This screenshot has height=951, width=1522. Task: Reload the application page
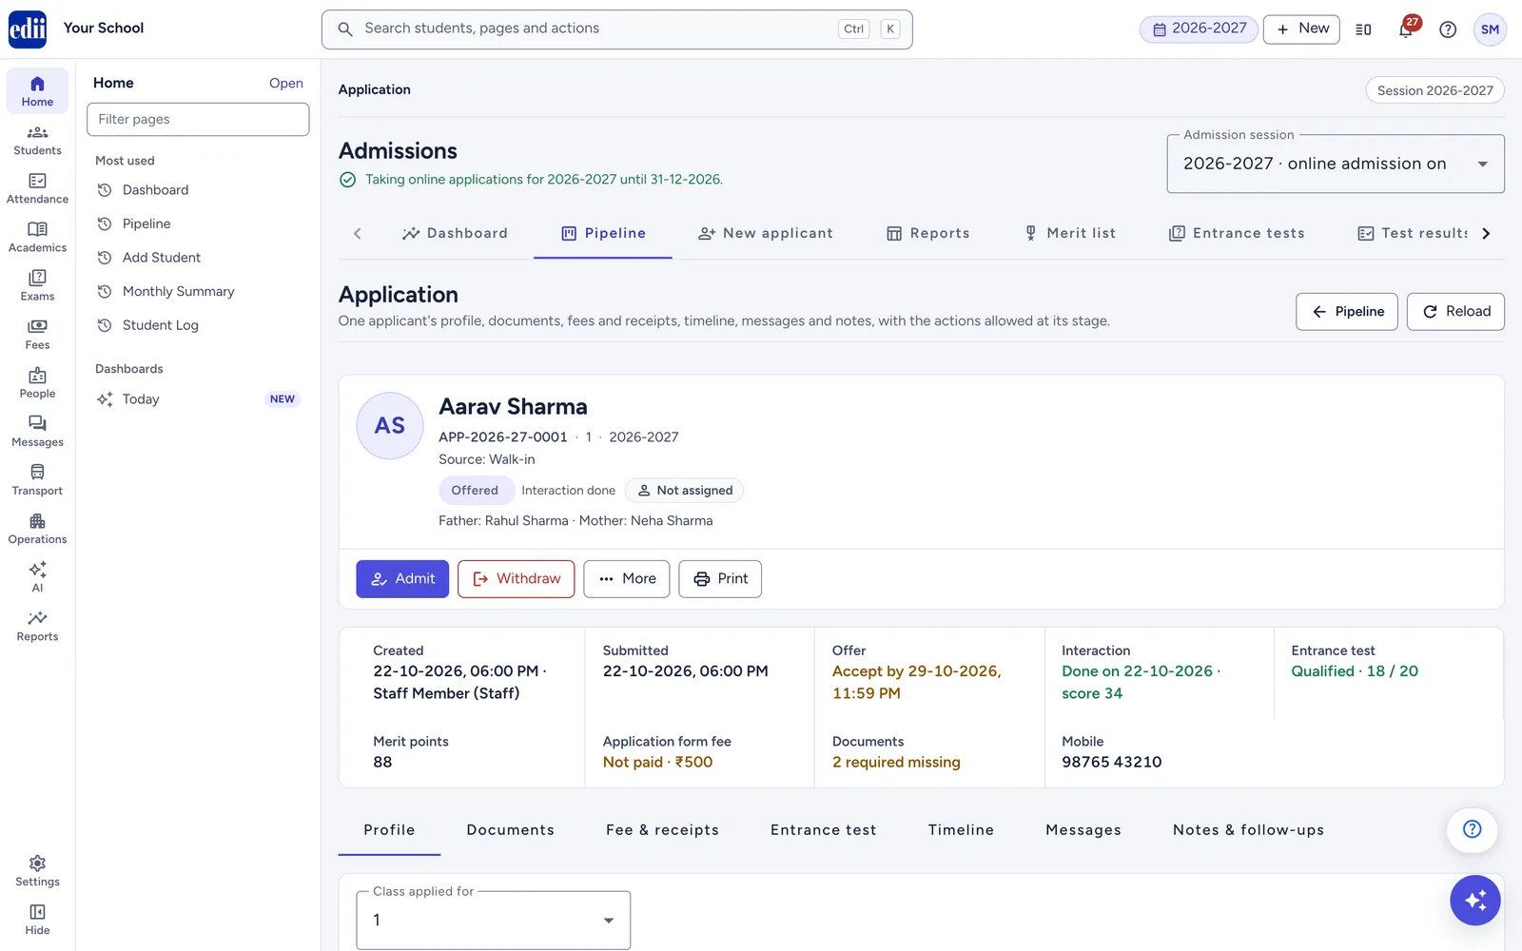(1455, 312)
